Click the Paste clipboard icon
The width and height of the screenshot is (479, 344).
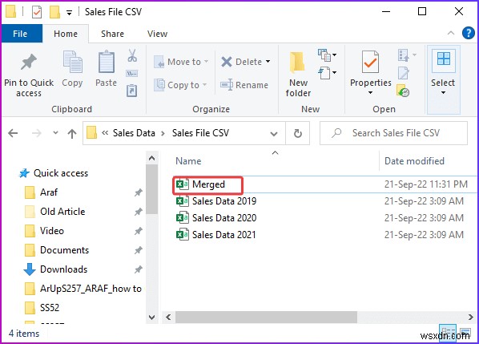(107, 62)
